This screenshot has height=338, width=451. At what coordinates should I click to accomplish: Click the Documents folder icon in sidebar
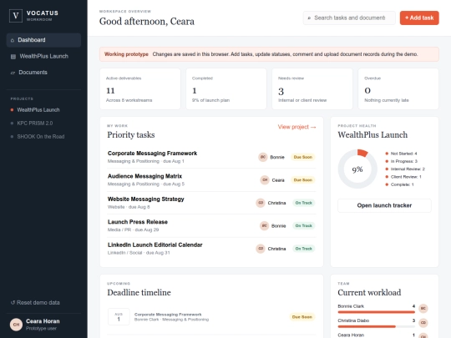13,73
